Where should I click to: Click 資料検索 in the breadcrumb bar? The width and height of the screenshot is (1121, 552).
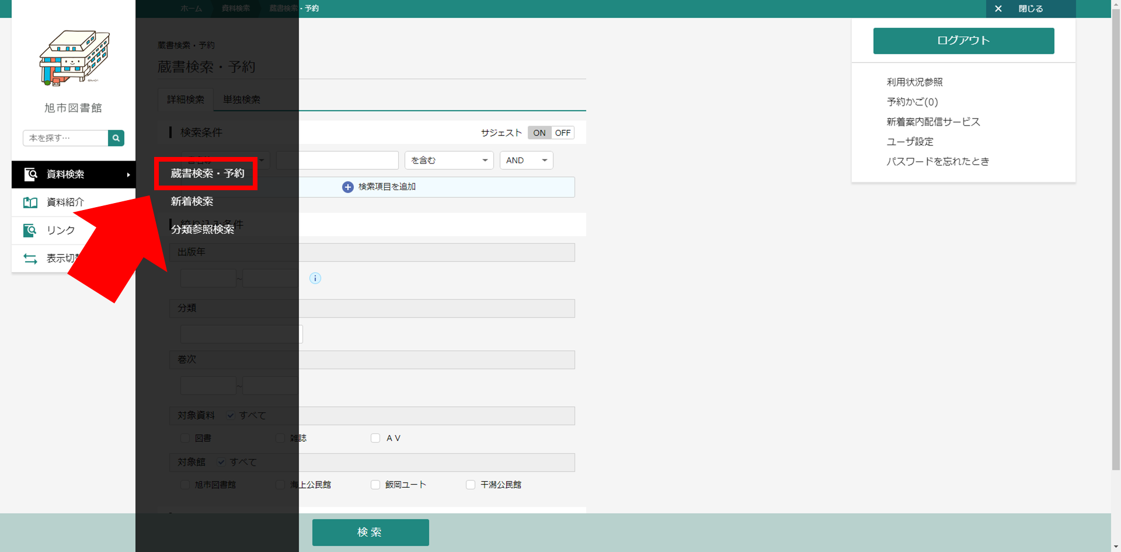point(236,9)
